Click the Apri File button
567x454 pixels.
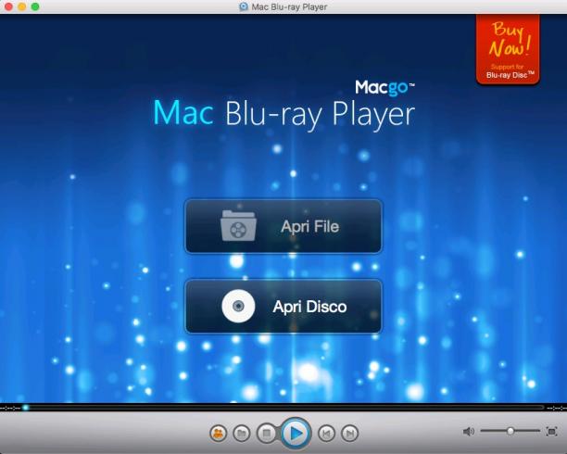point(283,226)
